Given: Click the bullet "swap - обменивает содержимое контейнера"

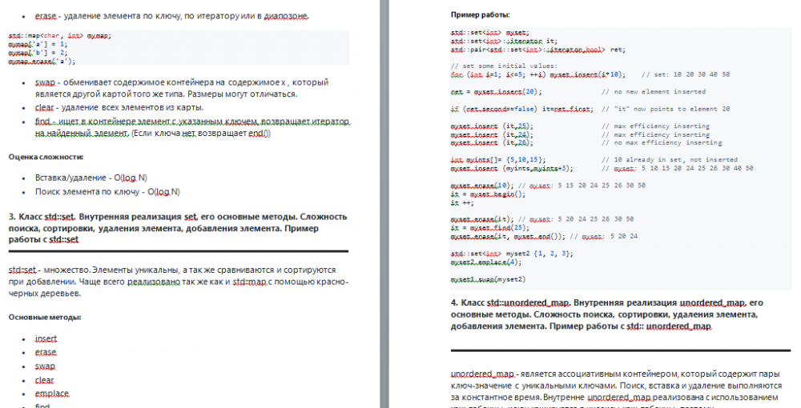Looking at the screenshot, I should [176, 87].
